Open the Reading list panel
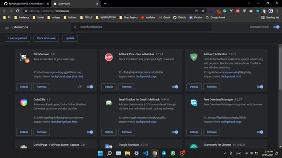 pos(270,18)
